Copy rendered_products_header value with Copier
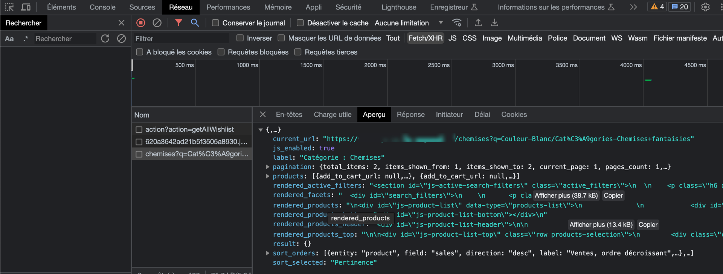The width and height of the screenshot is (723, 274). pos(648,225)
